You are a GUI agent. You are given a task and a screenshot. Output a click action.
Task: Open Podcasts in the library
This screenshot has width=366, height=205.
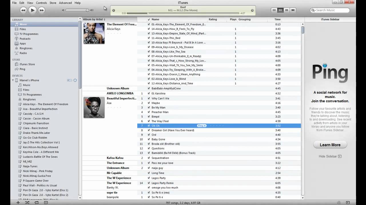click(x=25, y=39)
